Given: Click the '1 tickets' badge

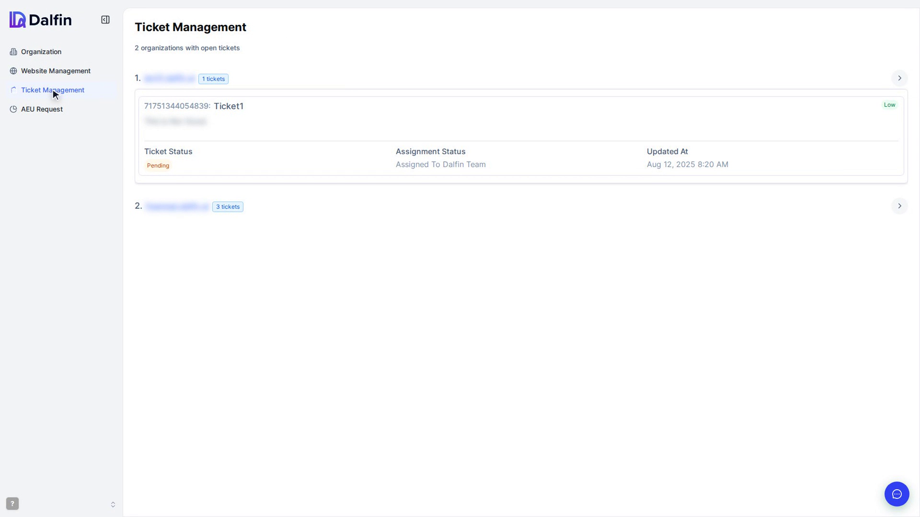Looking at the screenshot, I should pyautogui.click(x=213, y=79).
